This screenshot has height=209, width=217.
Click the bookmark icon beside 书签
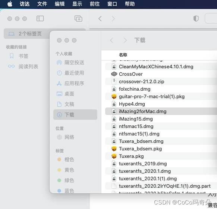pyautogui.click(x=12, y=56)
